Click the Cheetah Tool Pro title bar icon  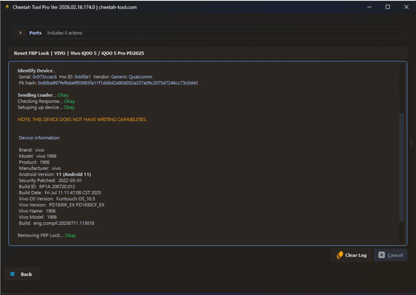pyautogui.click(x=6, y=7)
